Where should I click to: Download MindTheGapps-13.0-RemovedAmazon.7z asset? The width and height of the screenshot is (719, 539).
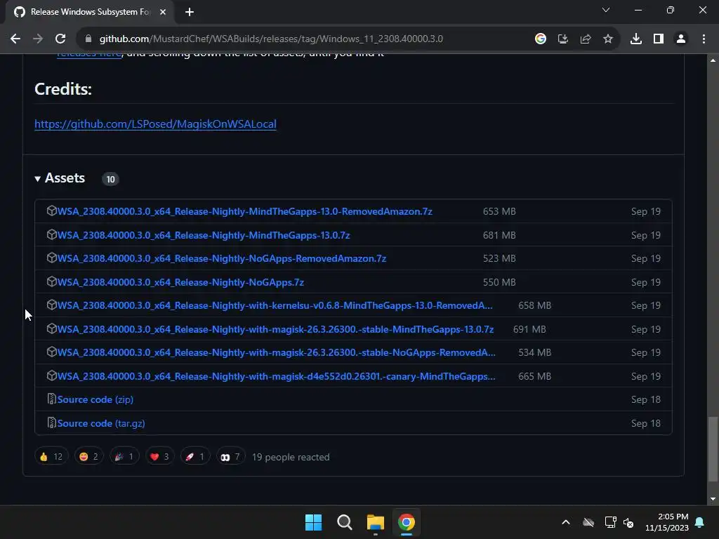coord(244,211)
